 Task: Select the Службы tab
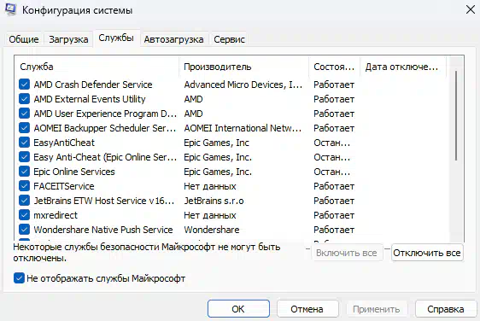[x=116, y=38]
